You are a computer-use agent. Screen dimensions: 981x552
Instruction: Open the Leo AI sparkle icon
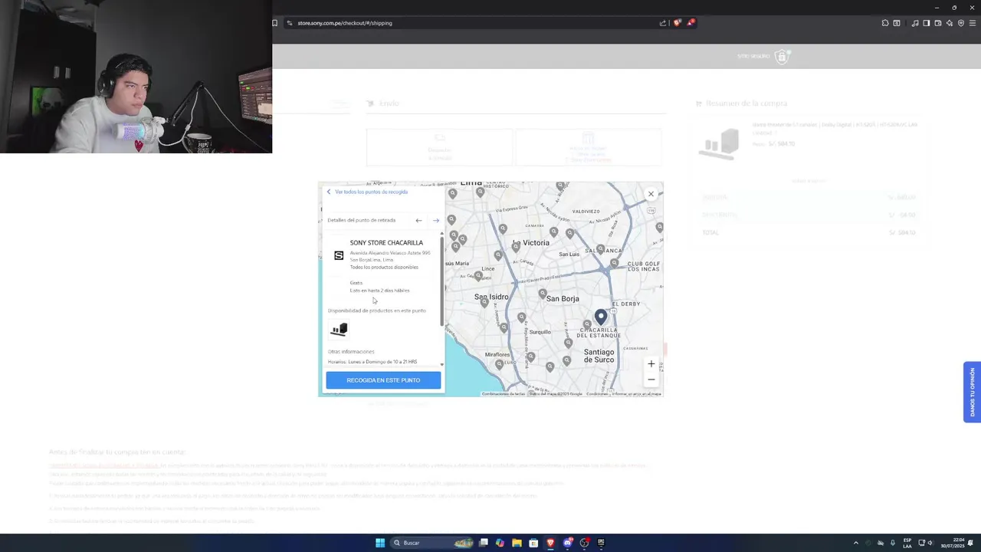[950, 23]
